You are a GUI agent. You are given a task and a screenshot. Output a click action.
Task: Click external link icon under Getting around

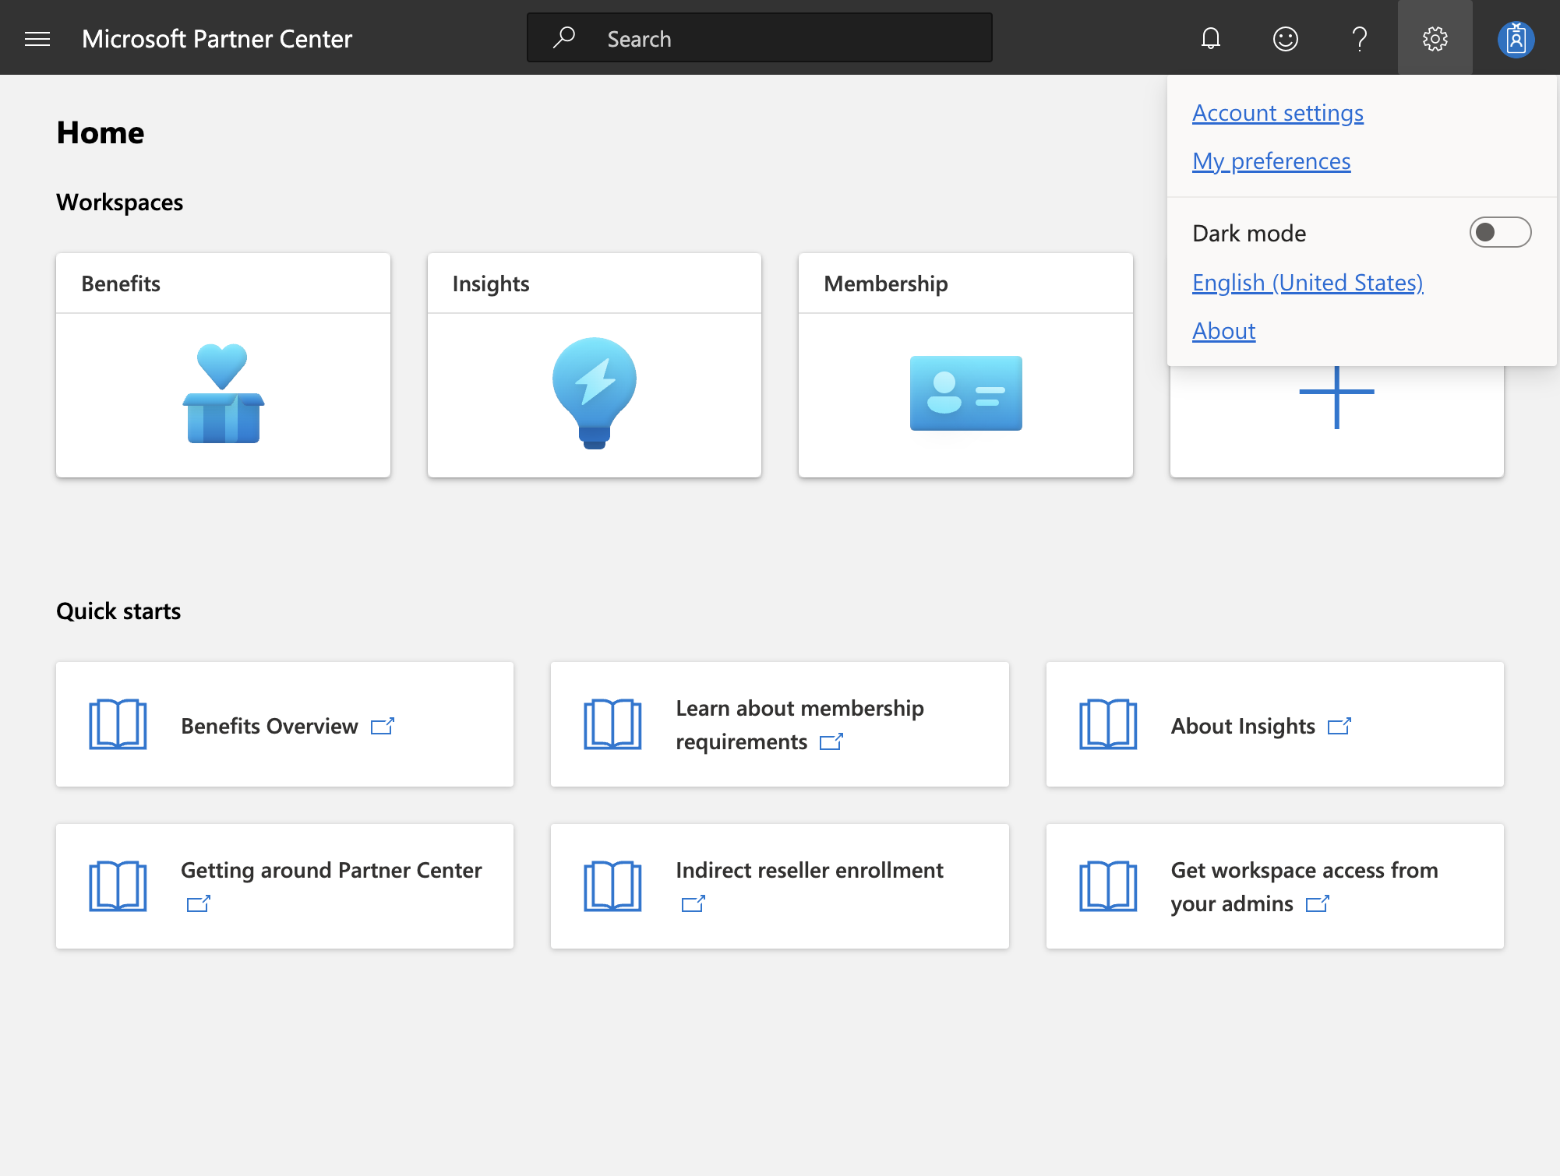coord(199,903)
